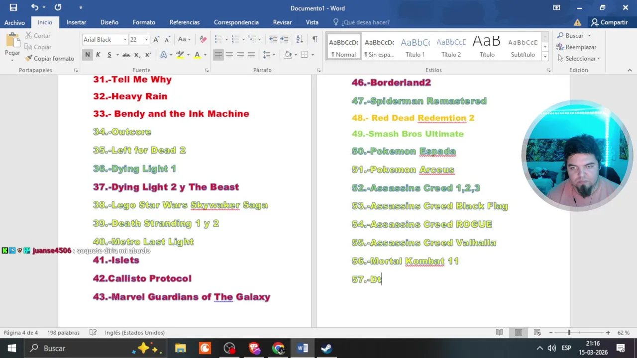Click the Compartir button
This screenshot has height=358, width=637.
[609, 22]
